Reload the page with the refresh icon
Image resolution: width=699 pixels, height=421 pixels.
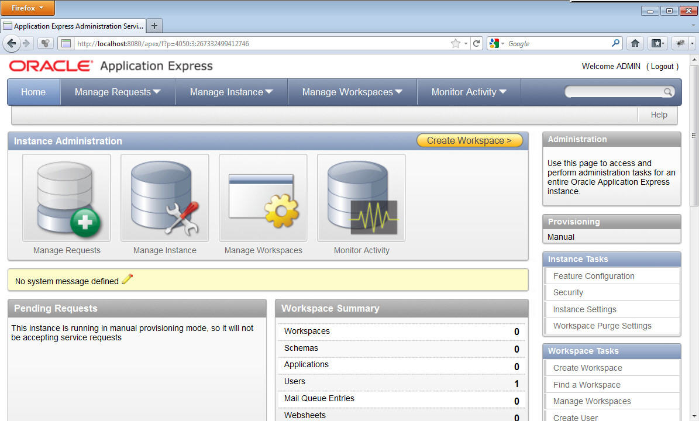coord(476,43)
